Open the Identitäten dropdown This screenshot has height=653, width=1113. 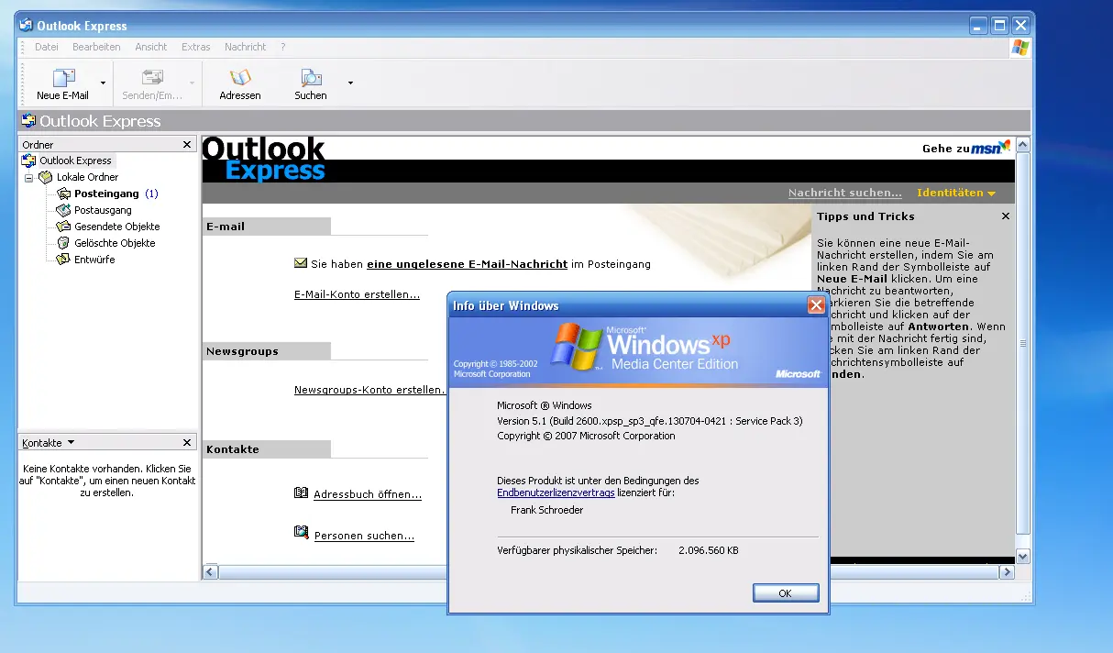pos(956,193)
